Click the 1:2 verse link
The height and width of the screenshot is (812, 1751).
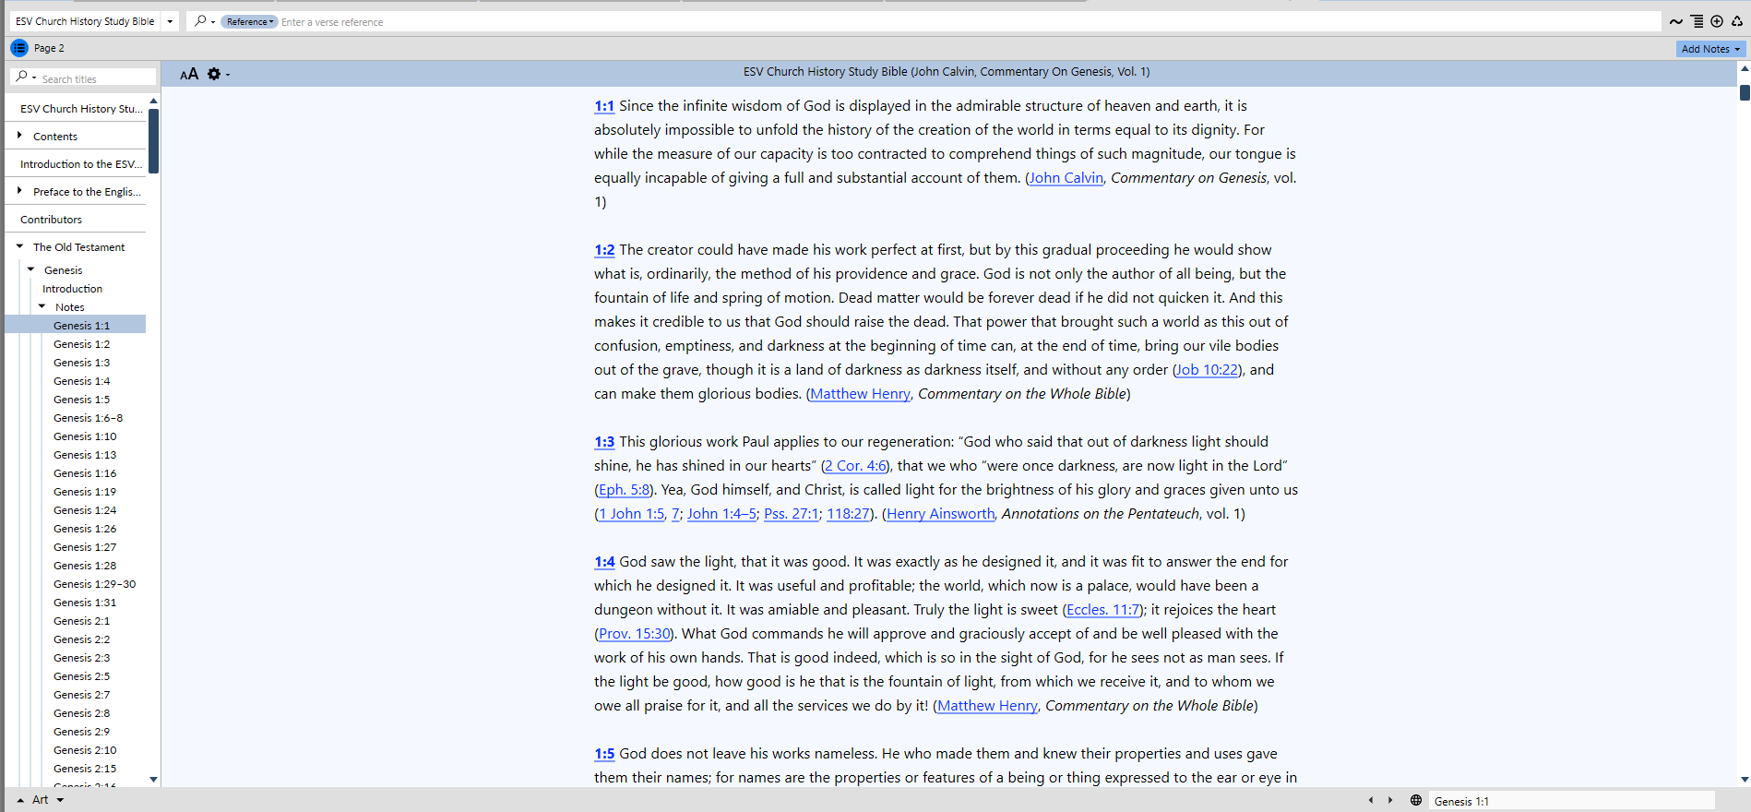click(604, 250)
